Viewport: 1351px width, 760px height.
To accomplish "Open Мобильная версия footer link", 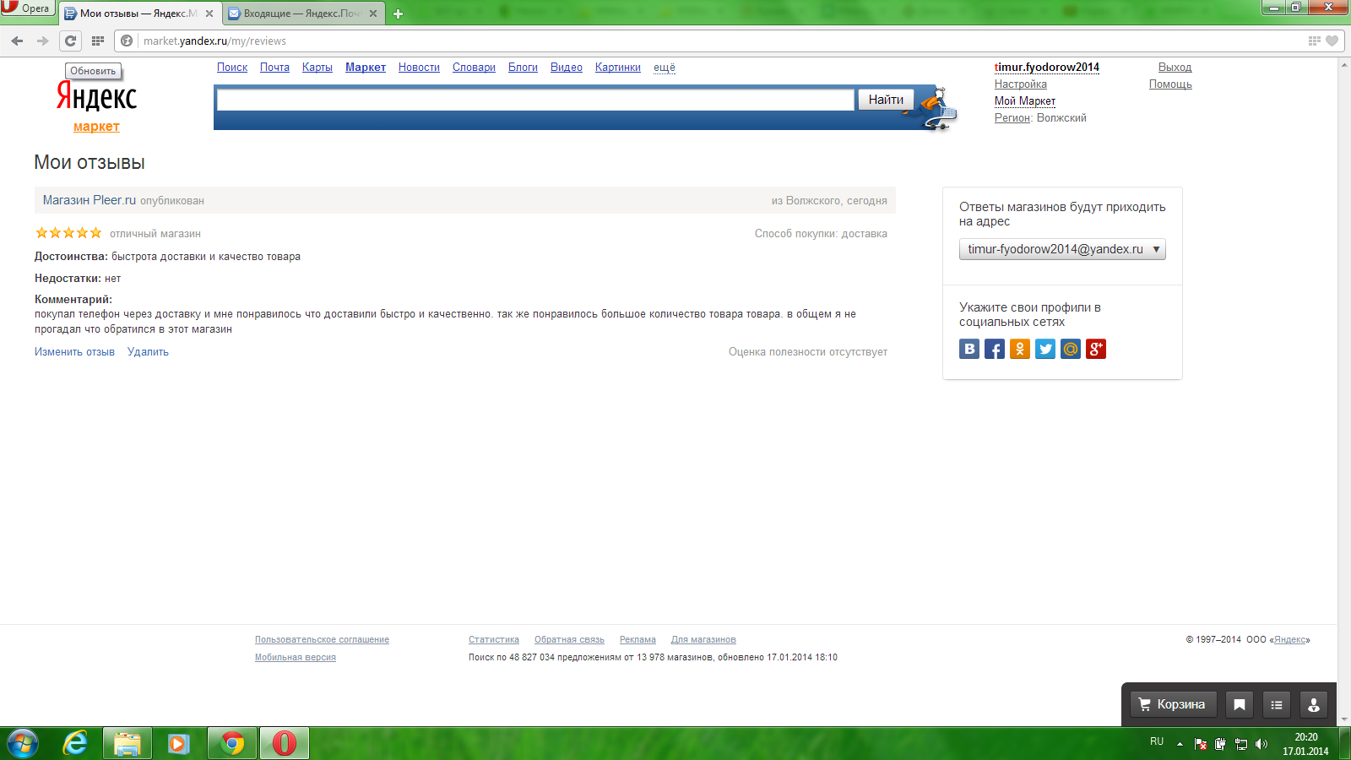I will point(296,658).
